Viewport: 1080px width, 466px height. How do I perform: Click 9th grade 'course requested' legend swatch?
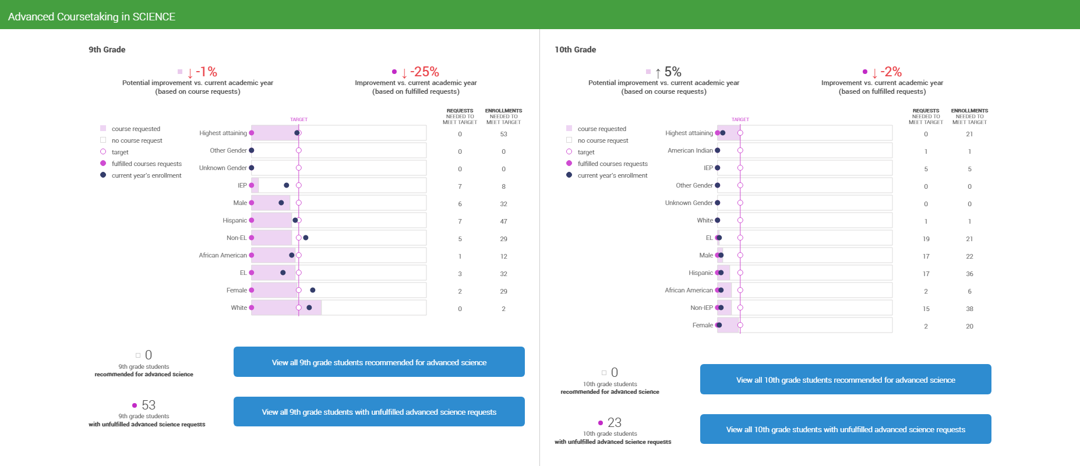[x=103, y=128]
